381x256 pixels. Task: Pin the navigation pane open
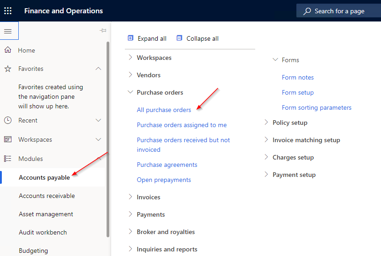(x=103, y=30)
